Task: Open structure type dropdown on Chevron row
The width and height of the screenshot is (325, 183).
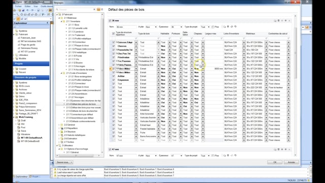Action: click(136, 46)
